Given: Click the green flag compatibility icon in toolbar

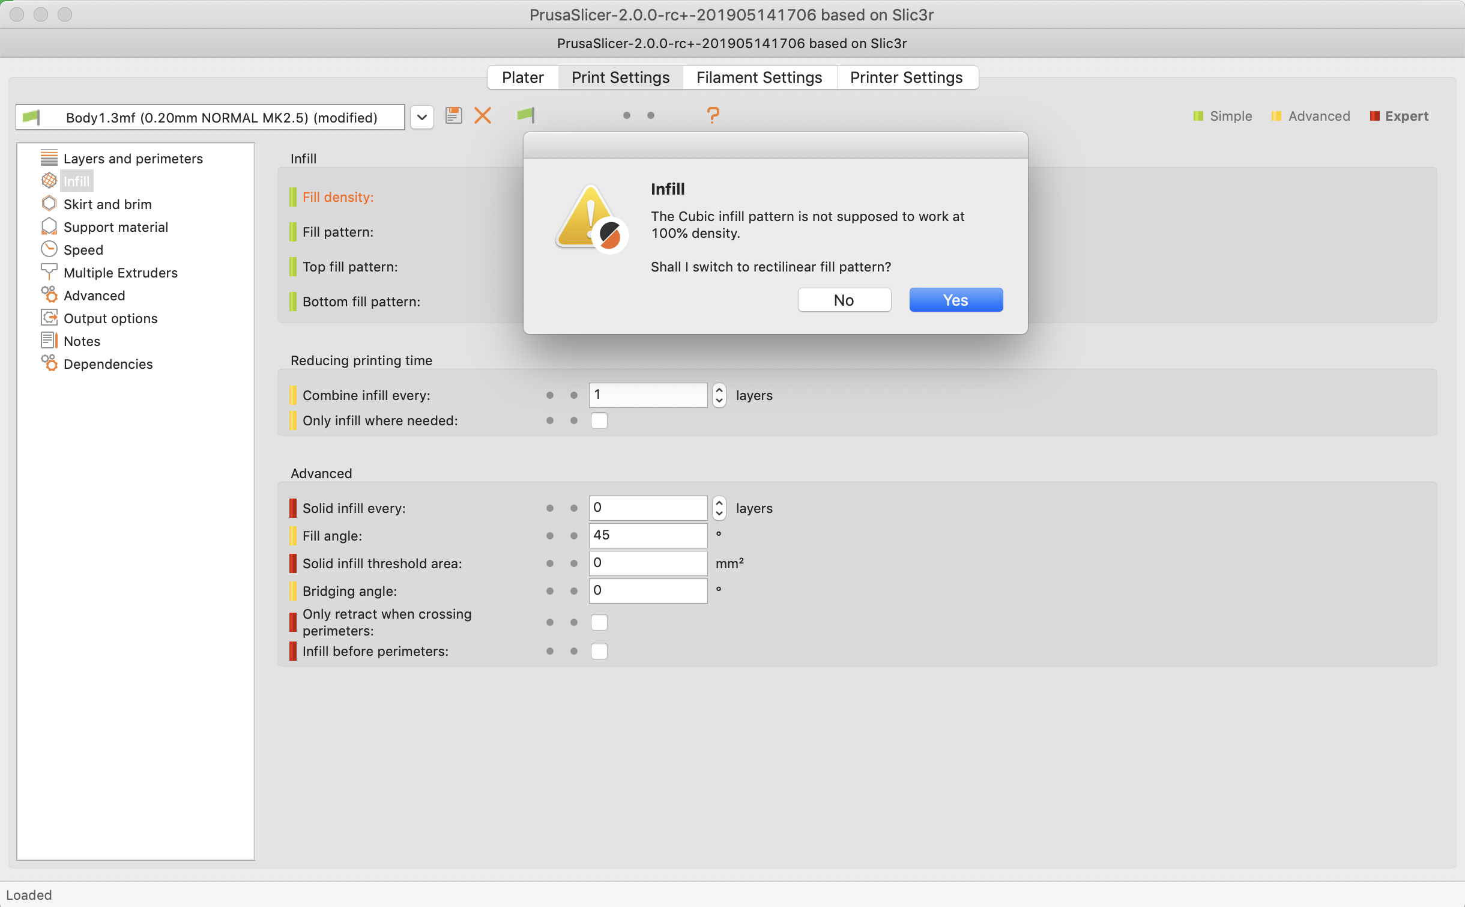Looking at the screenshot, I should point(526,115).
